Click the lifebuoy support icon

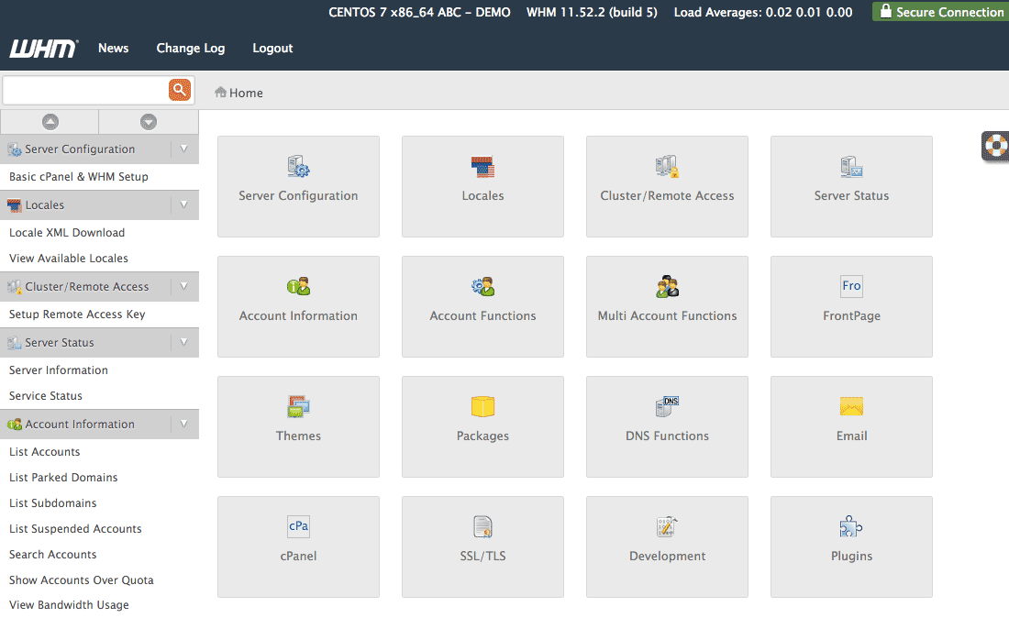point(995,146)
